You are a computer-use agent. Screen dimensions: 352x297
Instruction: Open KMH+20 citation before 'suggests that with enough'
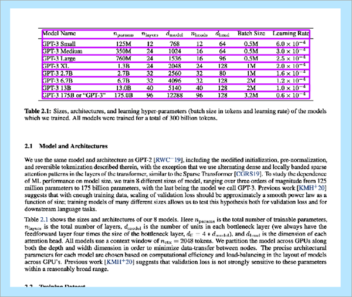312,188
